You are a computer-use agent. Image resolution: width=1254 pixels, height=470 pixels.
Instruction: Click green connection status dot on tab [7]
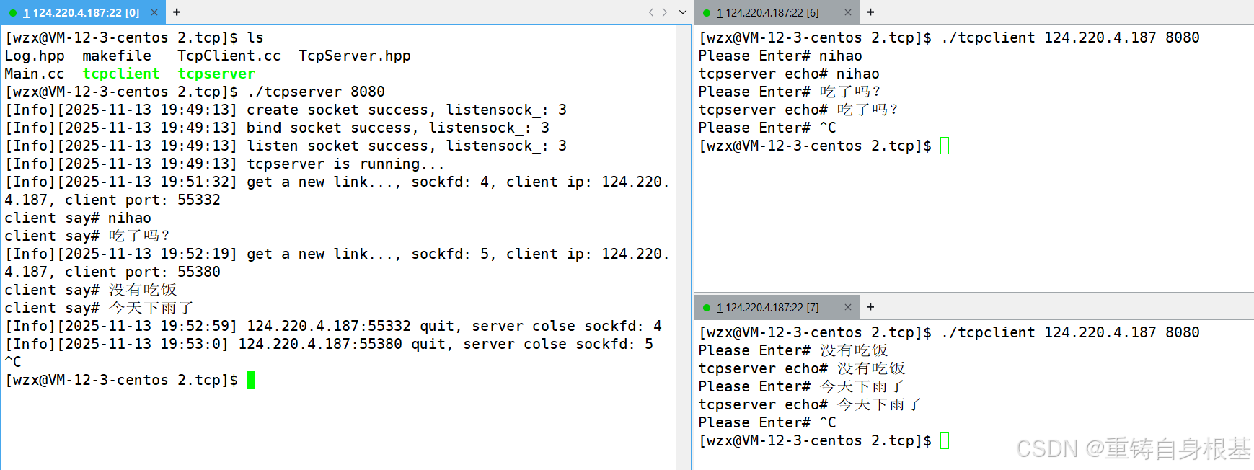tap(707, 308)
